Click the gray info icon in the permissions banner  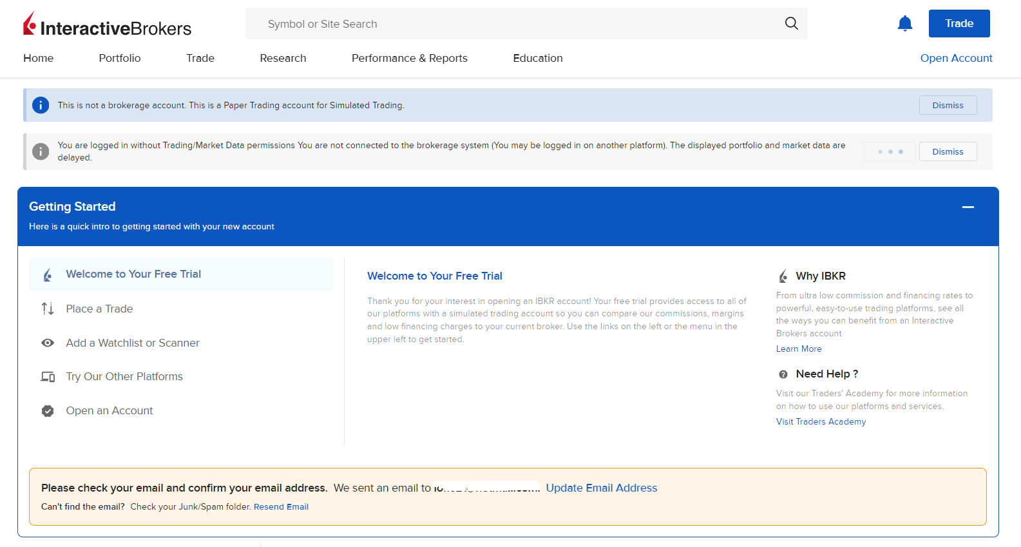click(41, 151)
